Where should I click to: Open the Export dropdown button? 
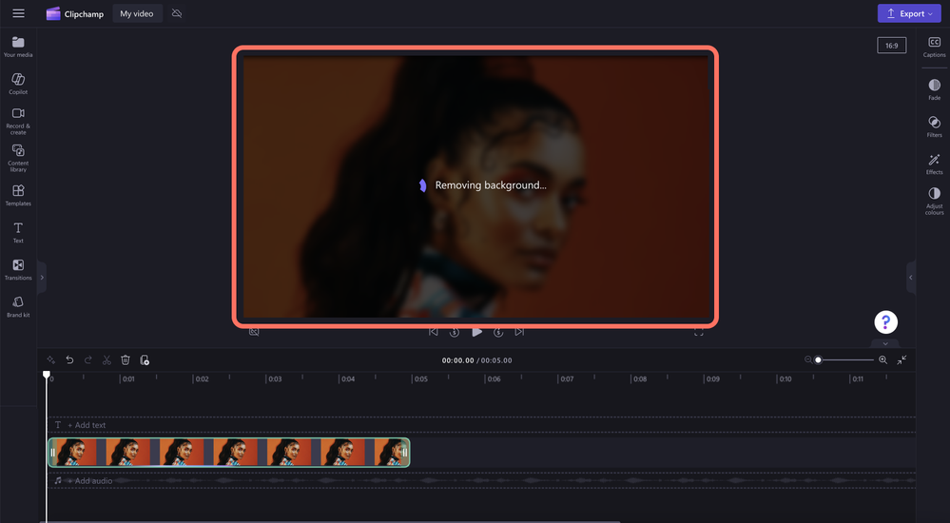point(909,13)
